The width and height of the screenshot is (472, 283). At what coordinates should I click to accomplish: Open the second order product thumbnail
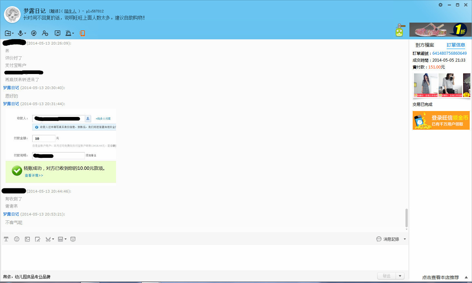450,85
